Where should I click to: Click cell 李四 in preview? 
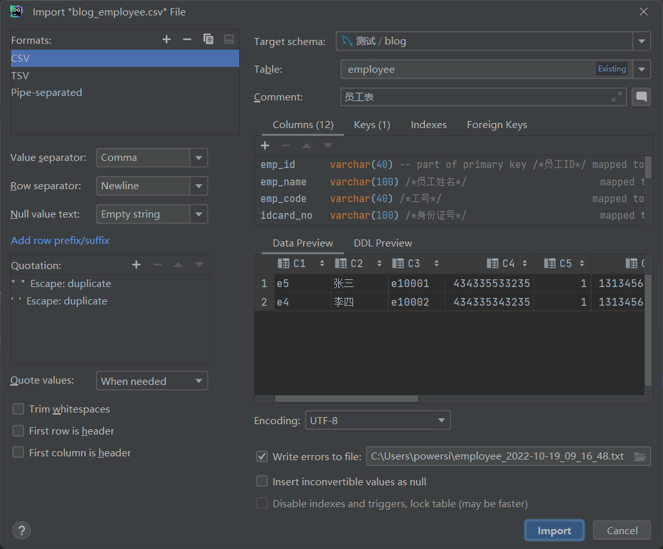[359, 302]
